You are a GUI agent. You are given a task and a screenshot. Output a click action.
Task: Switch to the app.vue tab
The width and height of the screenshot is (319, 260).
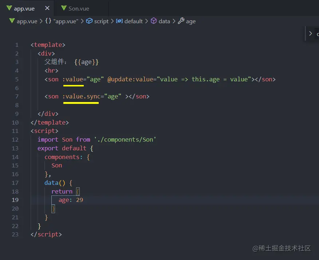[x=27, y=8]
